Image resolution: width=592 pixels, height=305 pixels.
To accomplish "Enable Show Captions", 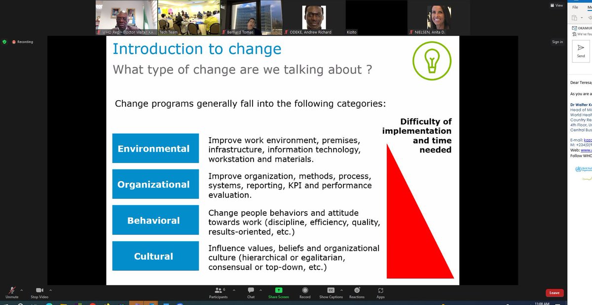I will (331, 293).
